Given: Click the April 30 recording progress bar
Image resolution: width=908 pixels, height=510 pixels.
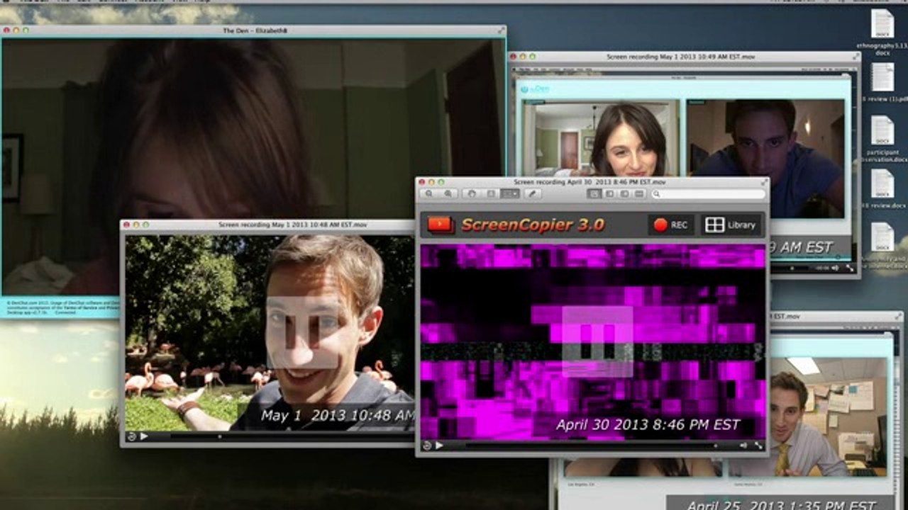Looking at the screenshot, I should pyautogui.click(x=590, y=446).
